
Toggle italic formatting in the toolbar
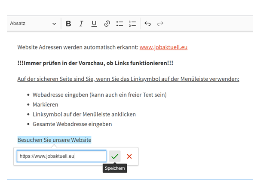(81, 24)
